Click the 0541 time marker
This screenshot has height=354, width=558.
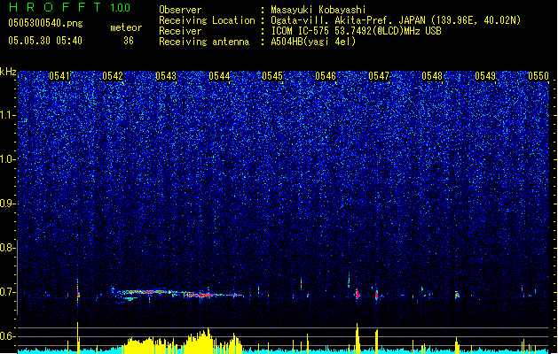pyautogui.click(x=59, y=76)
